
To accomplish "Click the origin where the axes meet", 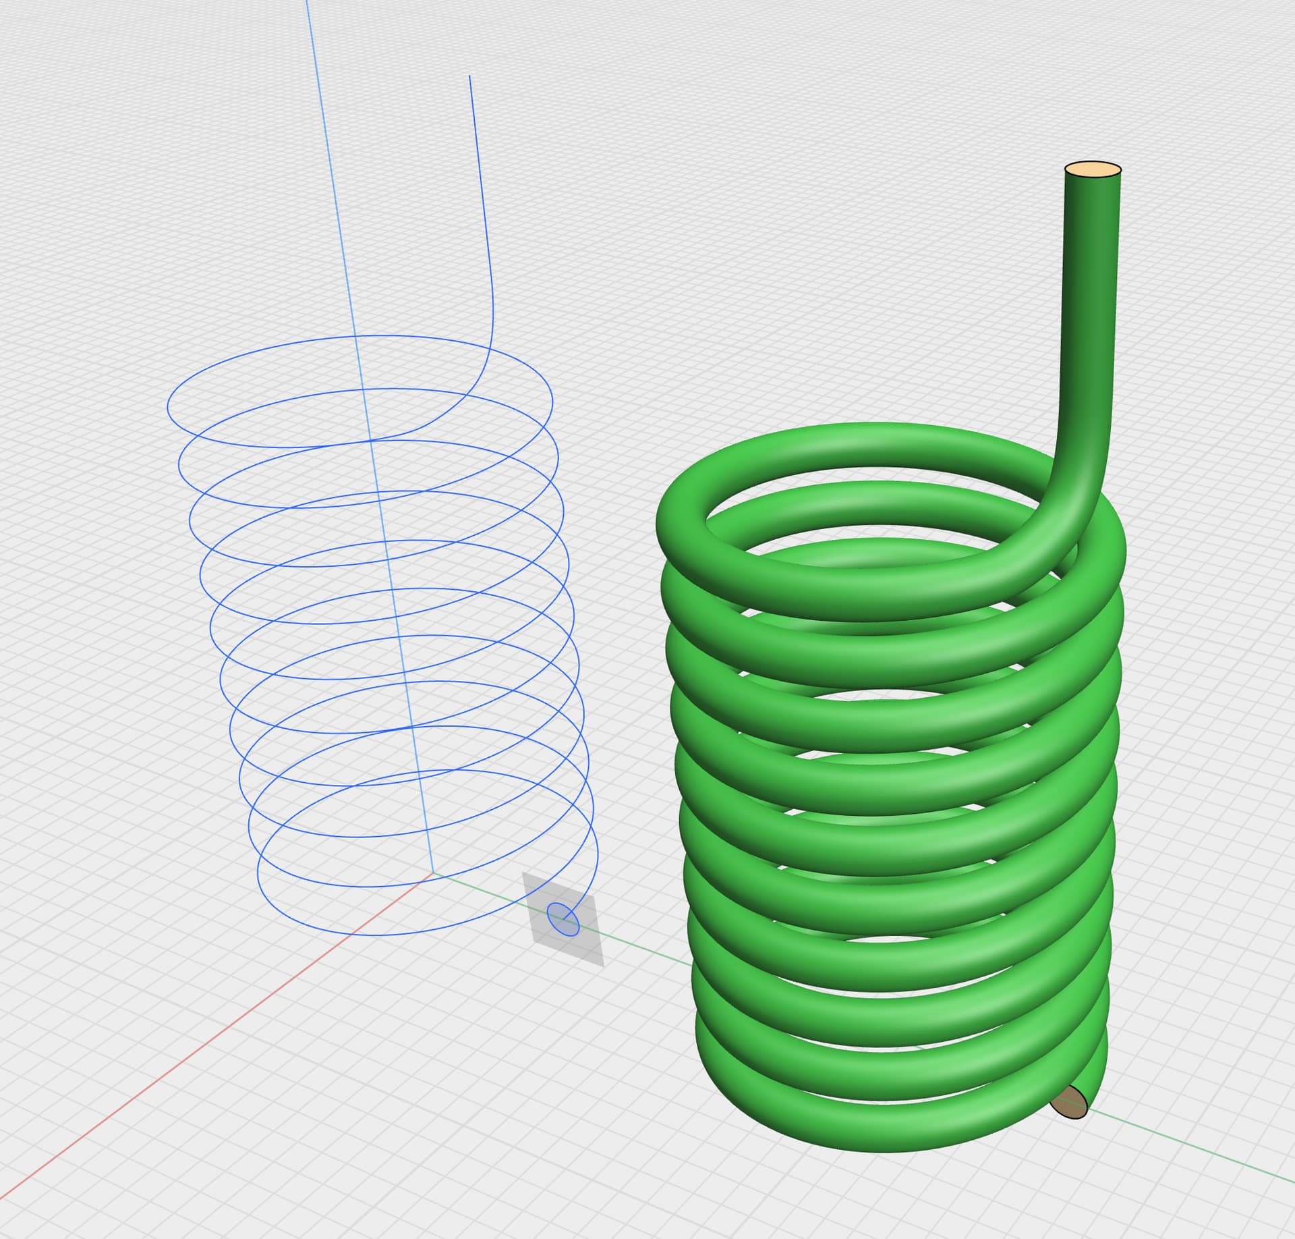I will pos(432,873).
